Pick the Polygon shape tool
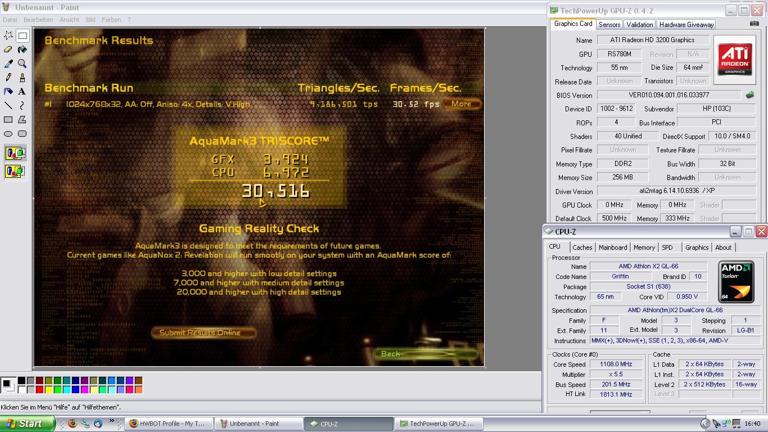This screenshot has width=768, height=432. tap(22, 119)
